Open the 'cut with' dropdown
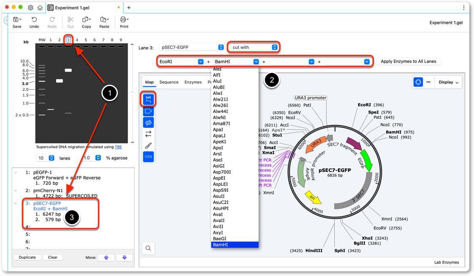Image resolution: width=474 pixels, height=276 pixels. point(253,47)
